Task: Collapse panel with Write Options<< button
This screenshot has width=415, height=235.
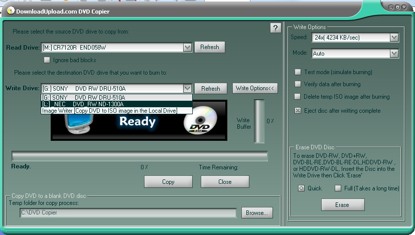Action: click(x=255, y=88)
